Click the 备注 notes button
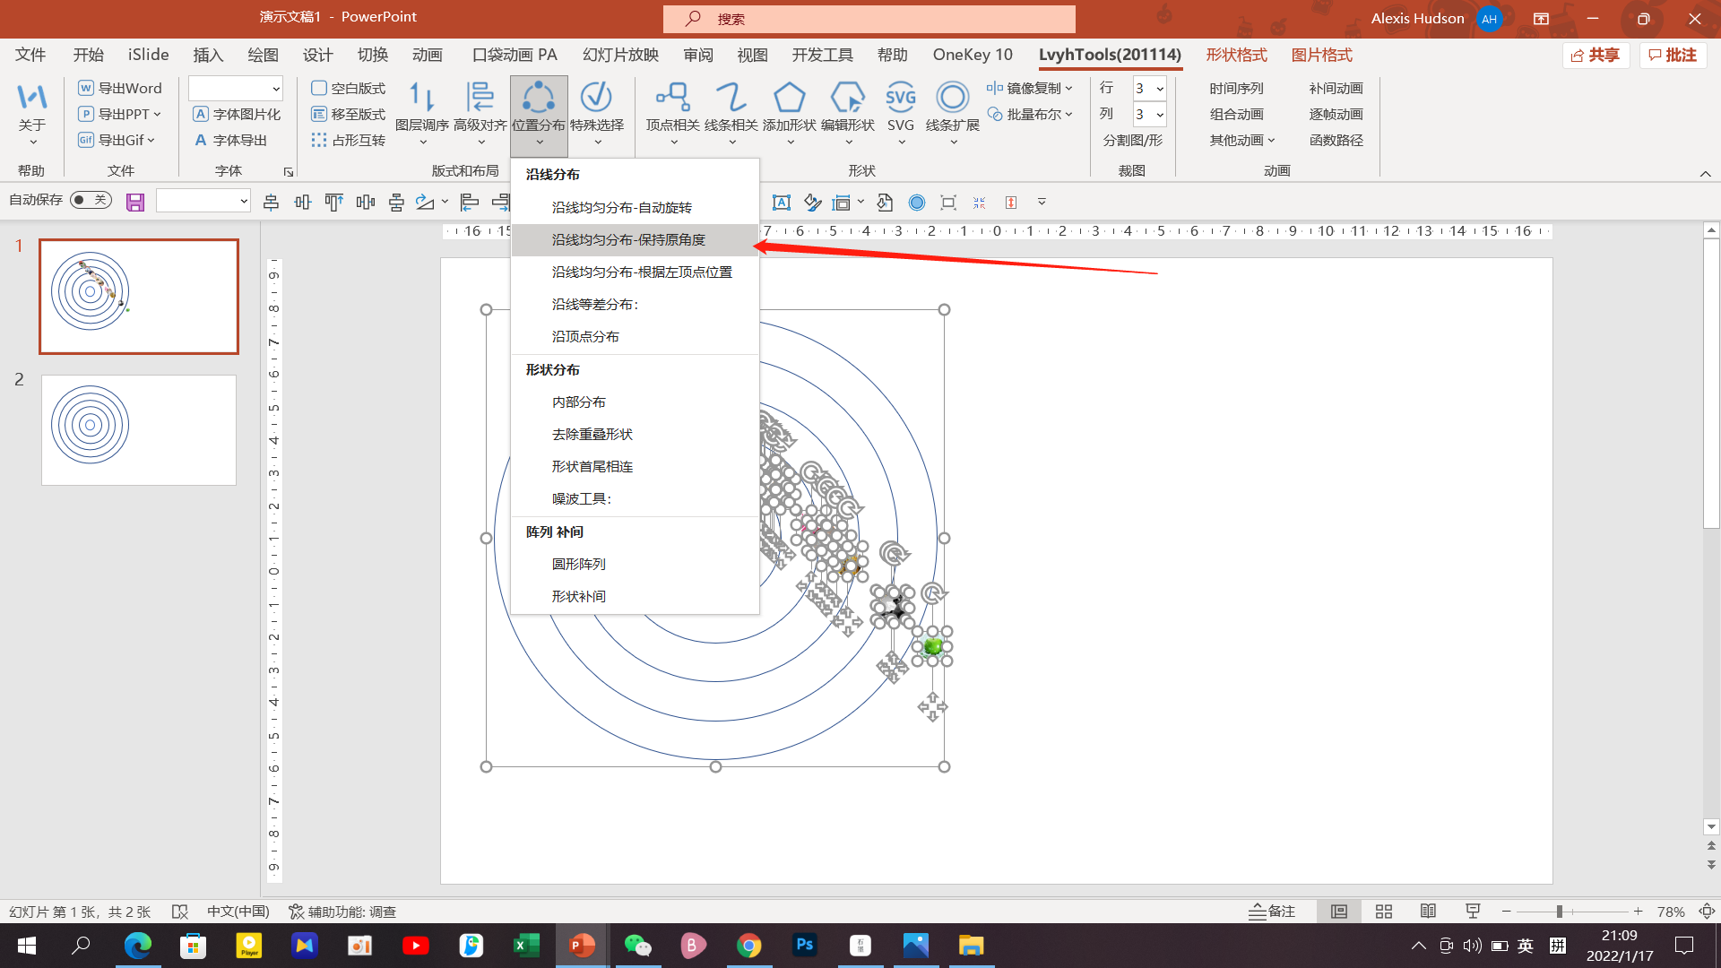The height and width of the screenshot is (968, 1721). 1271,912
